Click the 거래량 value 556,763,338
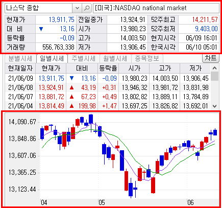Image resolution: width=222 pixels, height=208 pixels. (x=58, y=47)
